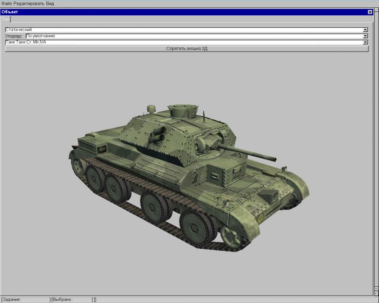
Task: Open the Вид menu
Action: (x=50, y=4)
